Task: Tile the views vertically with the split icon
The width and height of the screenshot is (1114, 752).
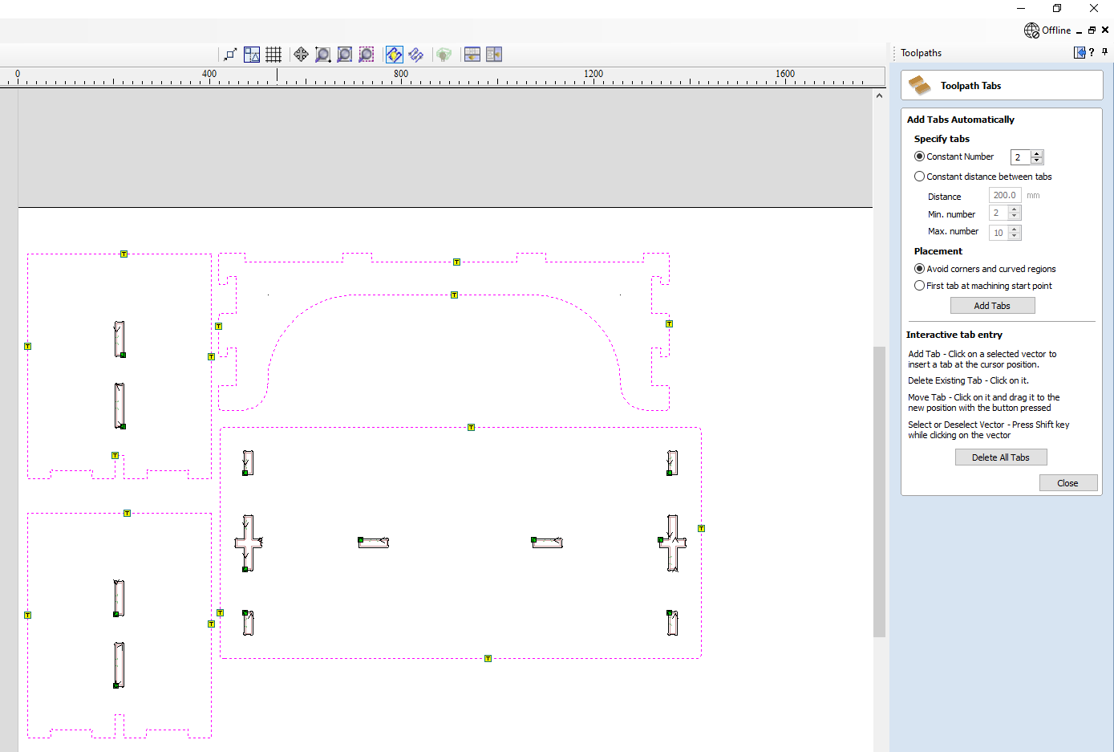Action: click(x=494, y=55)
